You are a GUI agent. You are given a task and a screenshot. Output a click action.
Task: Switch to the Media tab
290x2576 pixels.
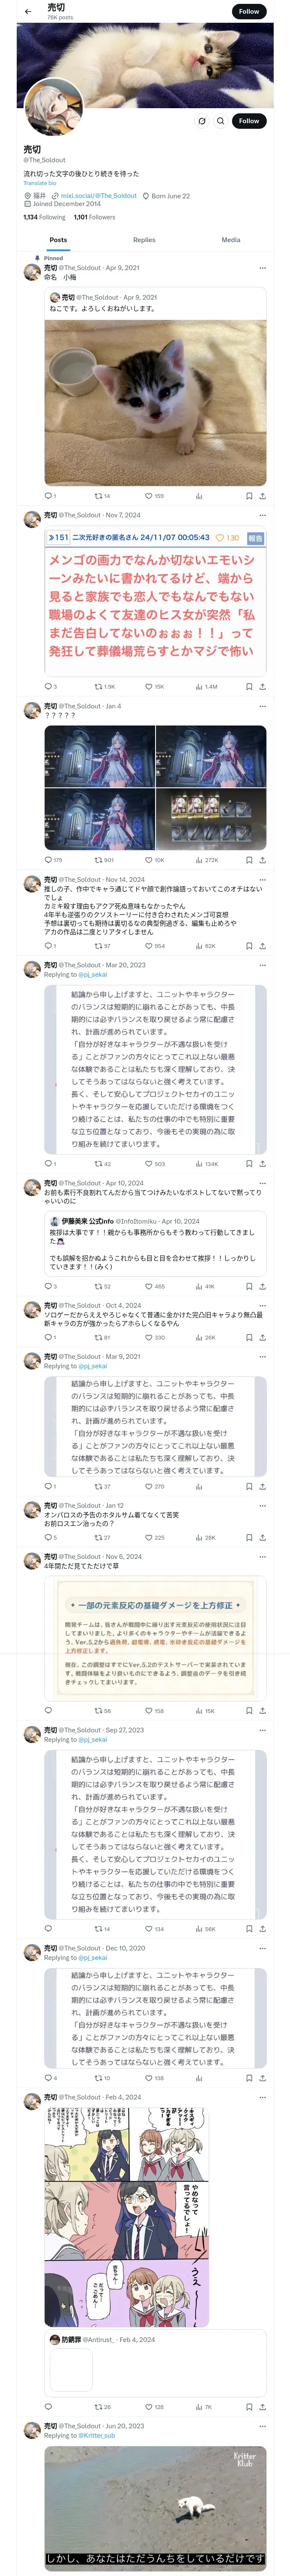click(x=230, y=240)
